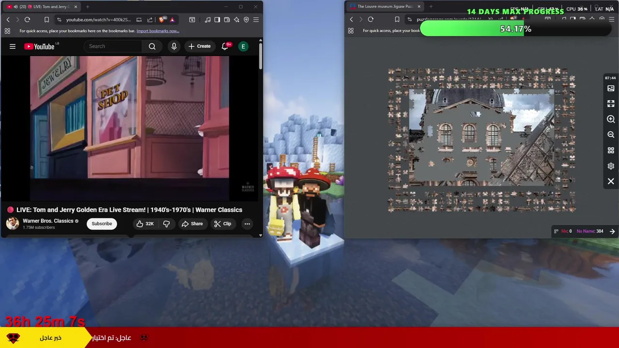Open YouTube window browser main menu
Image resolution: width=619 pixels, height=348 pixels.
(256, 19)
